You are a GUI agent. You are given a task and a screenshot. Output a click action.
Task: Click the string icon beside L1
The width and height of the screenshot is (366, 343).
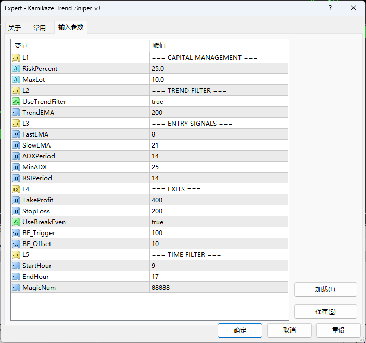[x=16, y=57]
